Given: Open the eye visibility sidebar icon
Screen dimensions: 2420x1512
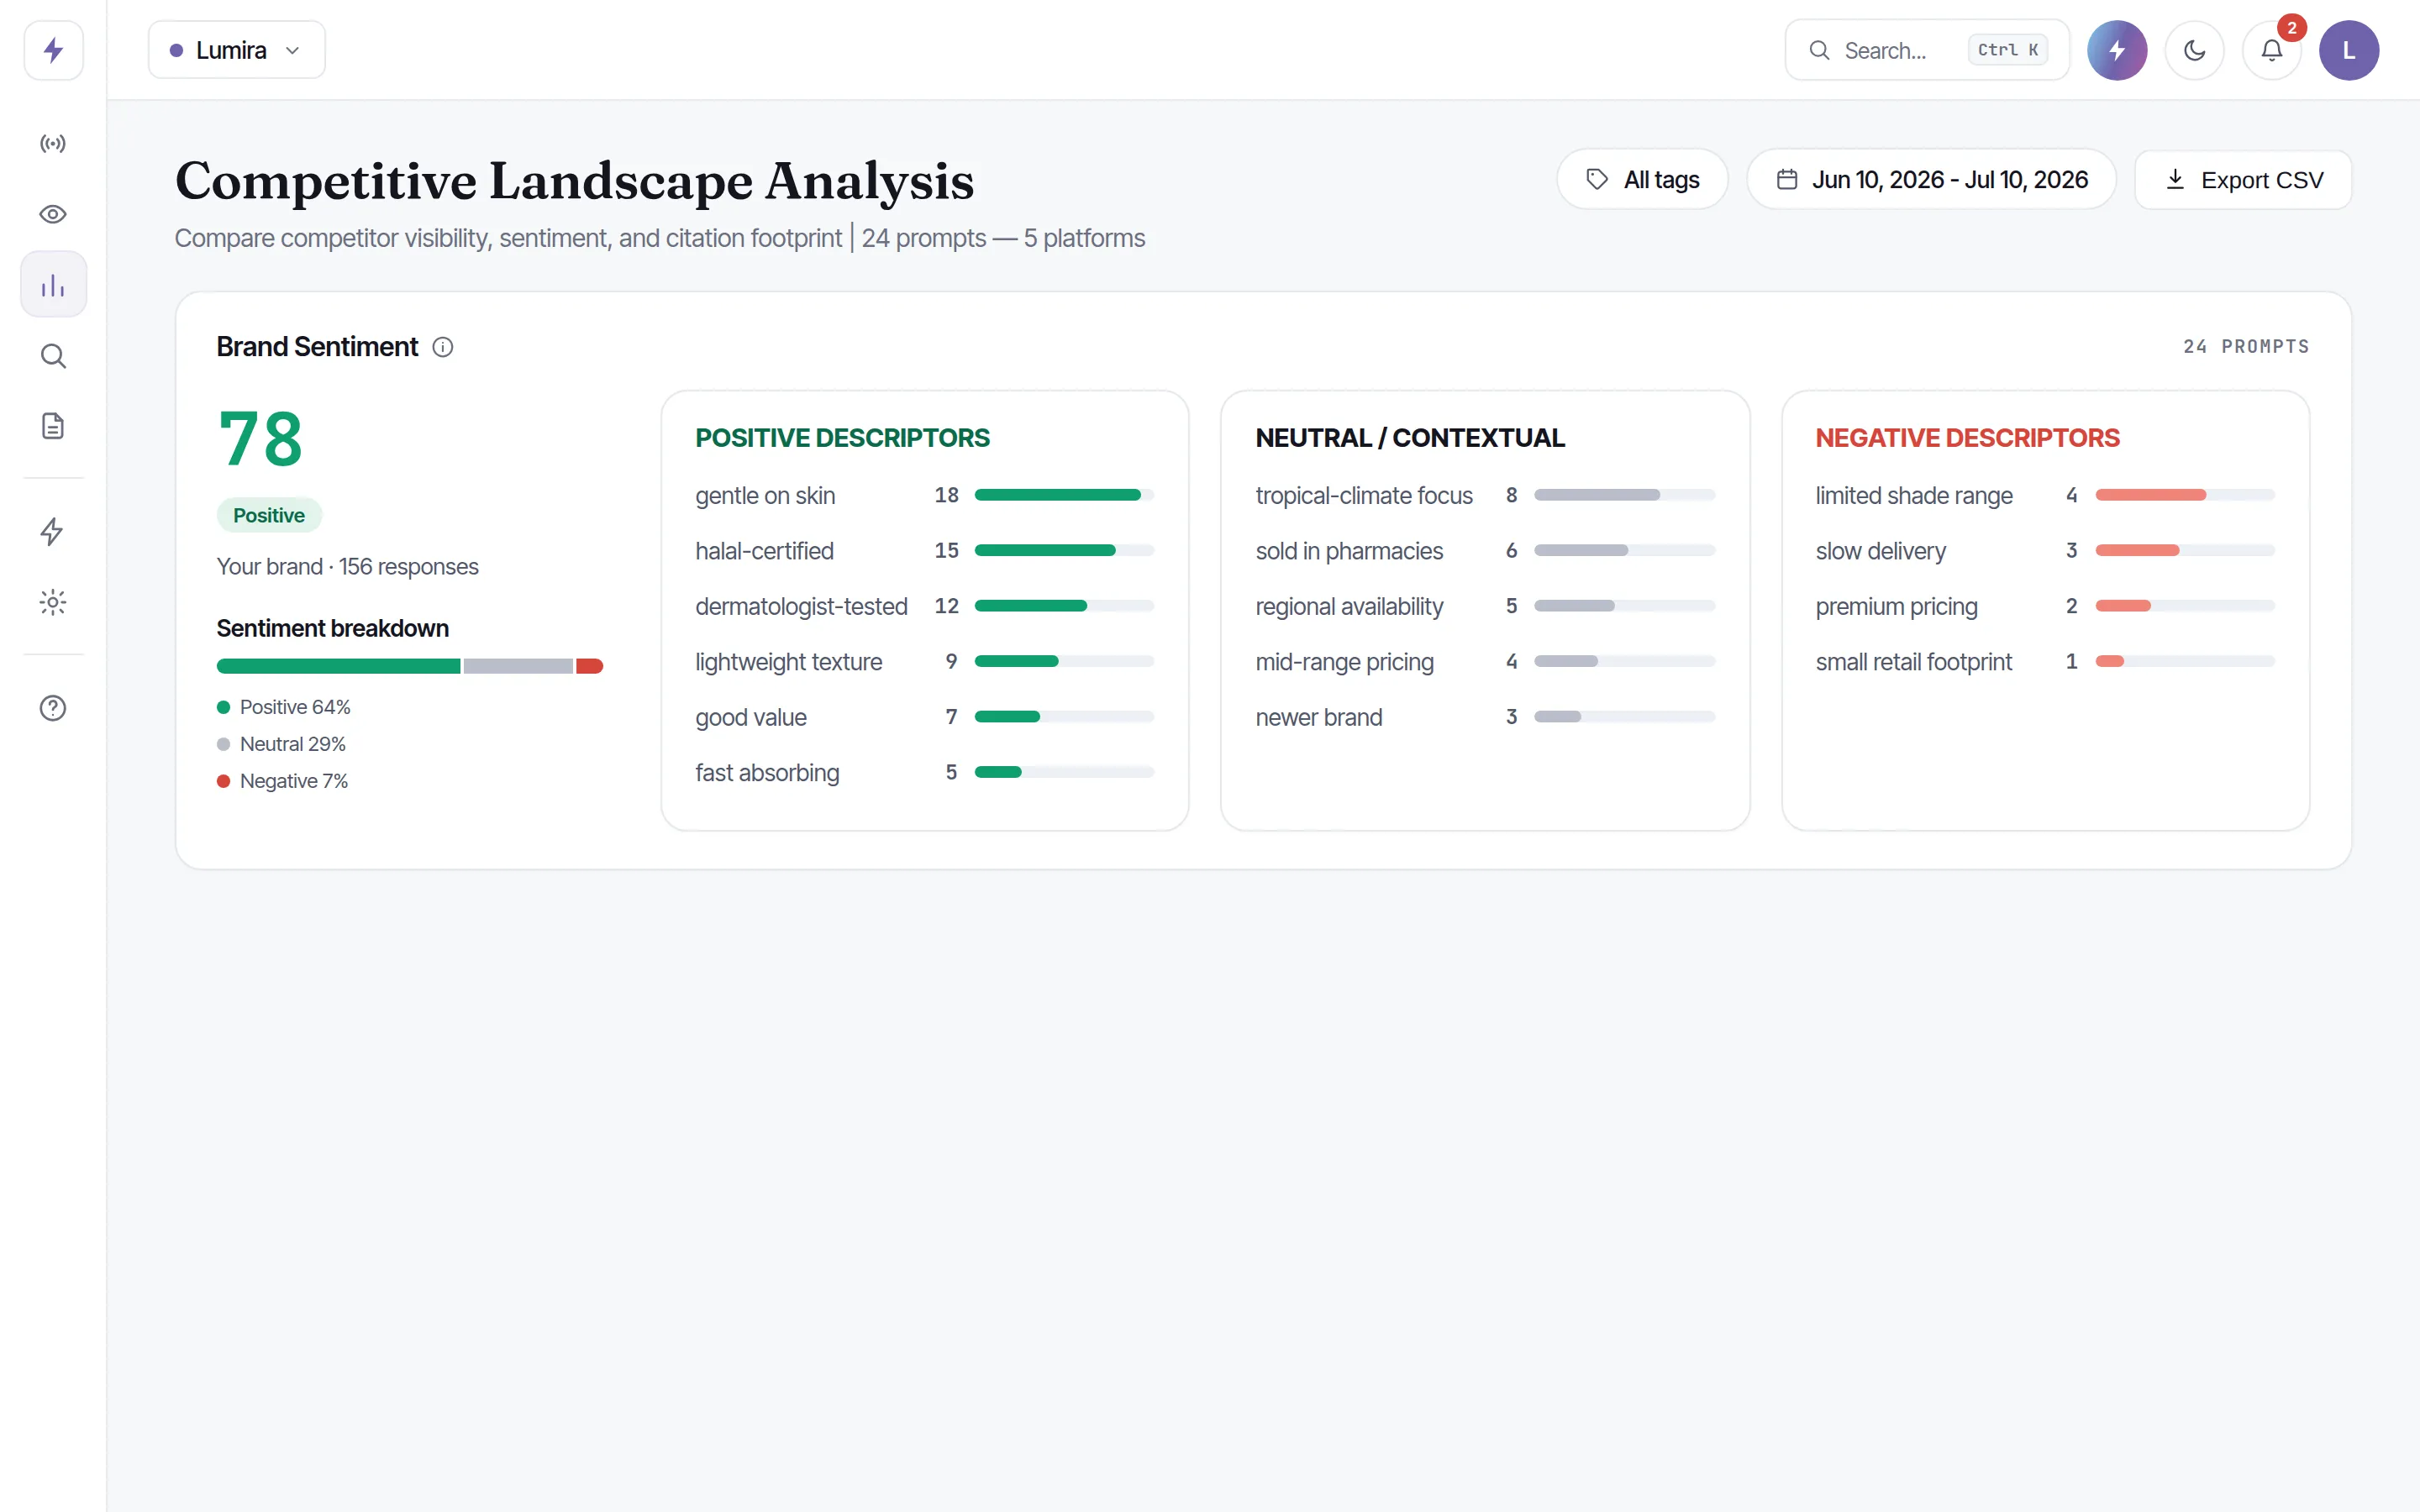Looking at the screenshot, I should 53,214.
